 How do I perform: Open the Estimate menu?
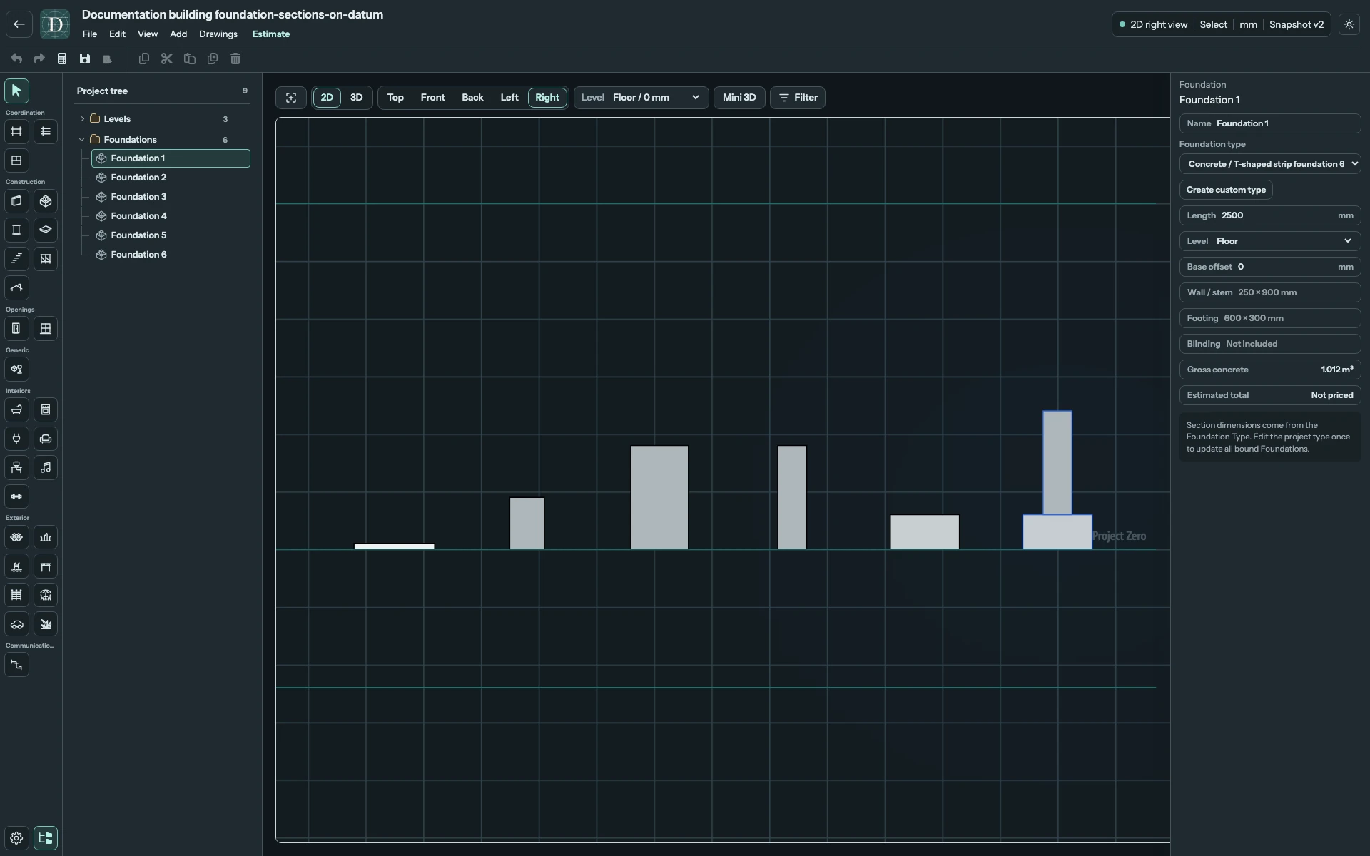tap(271, 34)
